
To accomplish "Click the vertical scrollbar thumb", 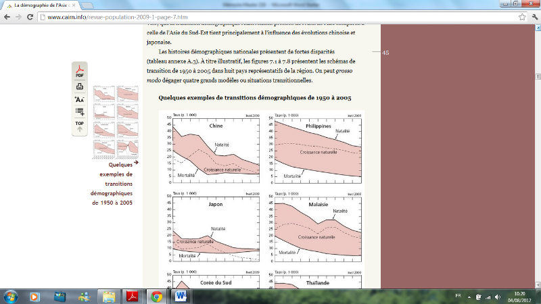I will 538,76.
